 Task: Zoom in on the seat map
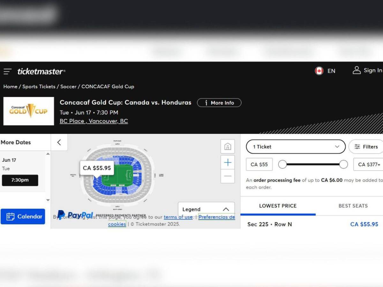[x=228, y=163]
